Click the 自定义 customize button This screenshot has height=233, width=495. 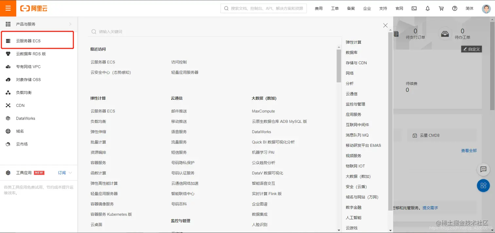(x=471, y=49)
